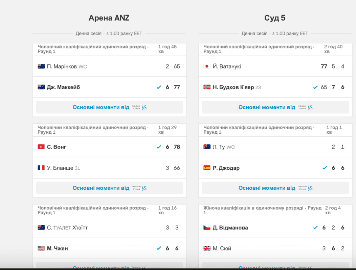Click the Czech flag beside Д. Відманова

click(207, 227)
